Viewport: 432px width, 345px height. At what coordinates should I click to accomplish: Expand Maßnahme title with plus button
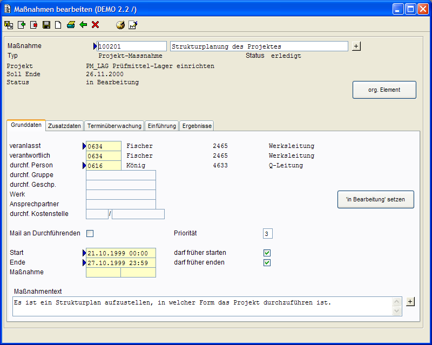(356, 46)
